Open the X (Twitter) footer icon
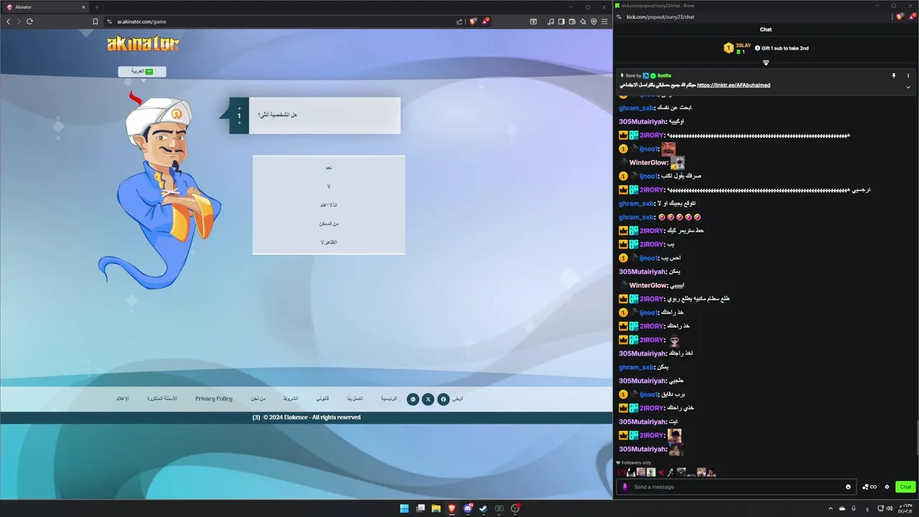Viewport: 919px width, 517px height. click(x=428, y=399)
